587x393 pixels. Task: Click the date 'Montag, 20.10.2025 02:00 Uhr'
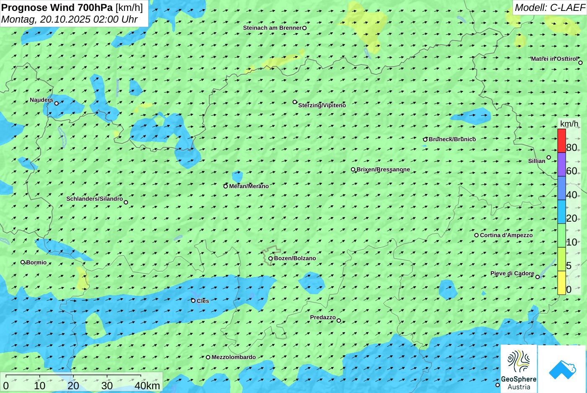(x=70, y=19)
